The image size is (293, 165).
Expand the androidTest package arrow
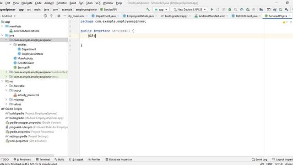6,72
